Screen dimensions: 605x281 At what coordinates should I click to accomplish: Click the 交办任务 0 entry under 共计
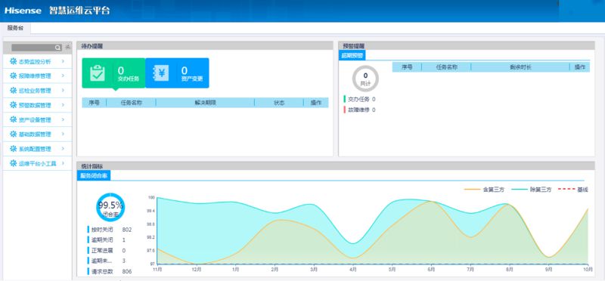click(x=360, y=99)
